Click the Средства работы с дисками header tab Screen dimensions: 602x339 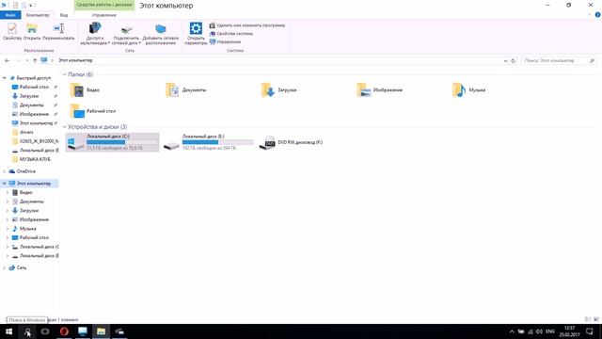[x=104, y=5]
